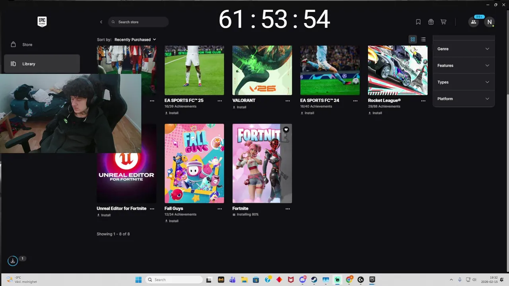Viewport: 509px width, 286px height.
Task: Click 16/40 Achievements under FC 24
Action: click(x=316, y=106)
